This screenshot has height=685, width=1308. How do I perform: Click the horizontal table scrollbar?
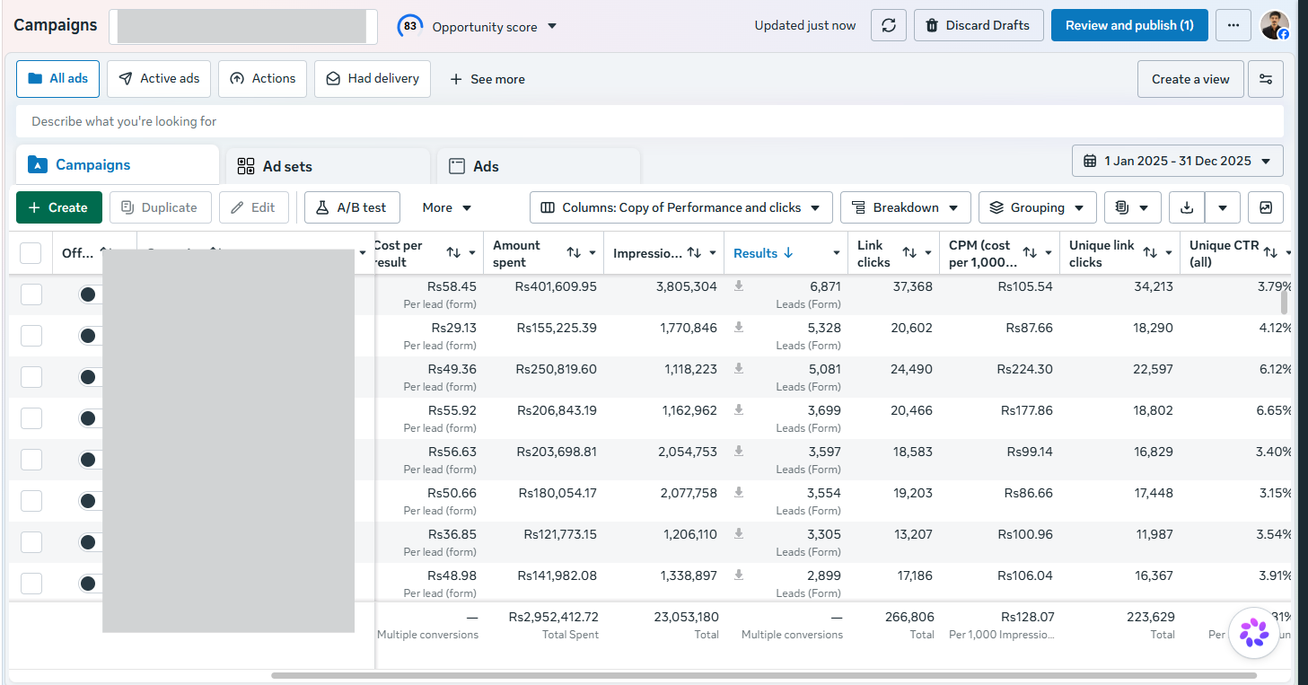click(x=764, y=675)
